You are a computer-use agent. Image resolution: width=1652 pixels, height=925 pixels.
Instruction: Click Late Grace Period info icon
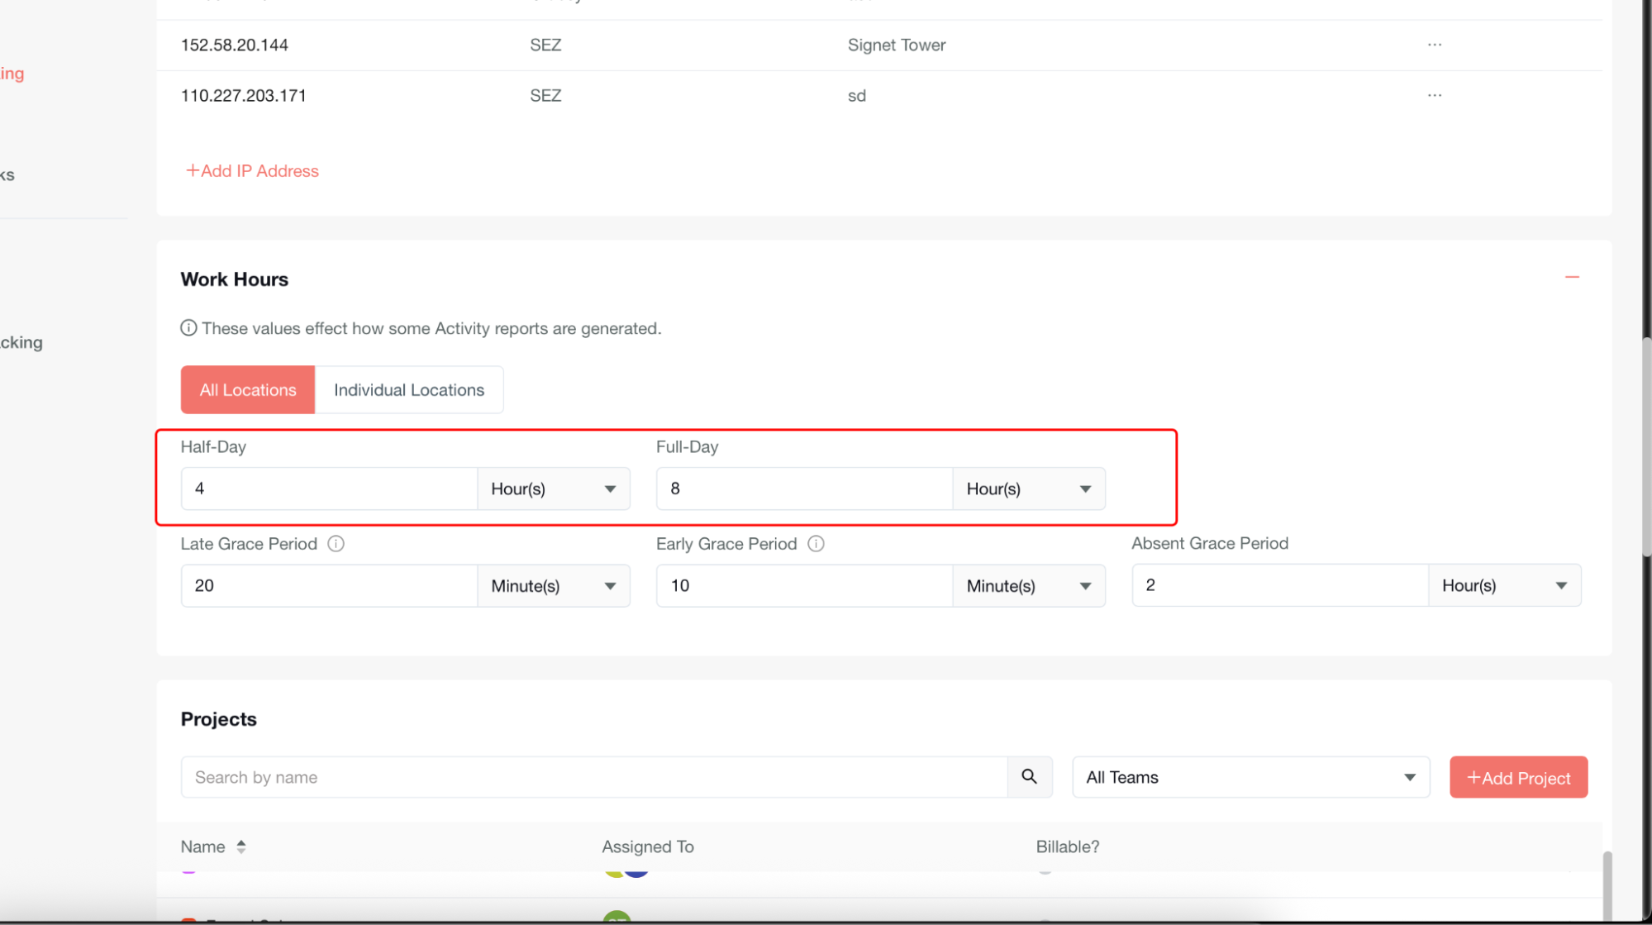(x=336, y=544)
